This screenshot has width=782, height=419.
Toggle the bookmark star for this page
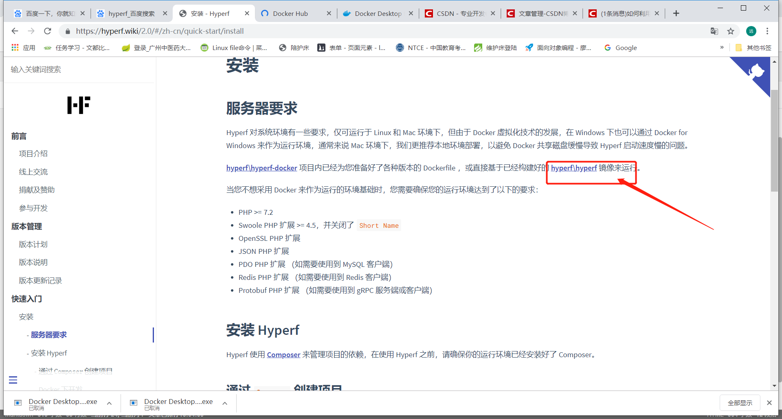tap(731, 31)
